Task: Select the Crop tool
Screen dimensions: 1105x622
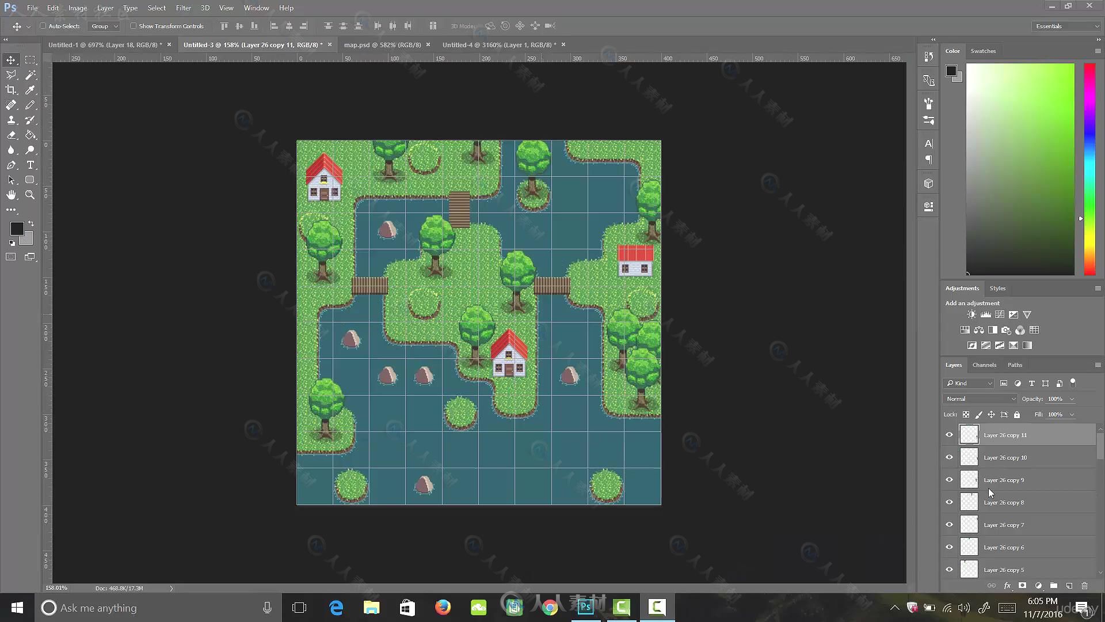Action: 11,90
